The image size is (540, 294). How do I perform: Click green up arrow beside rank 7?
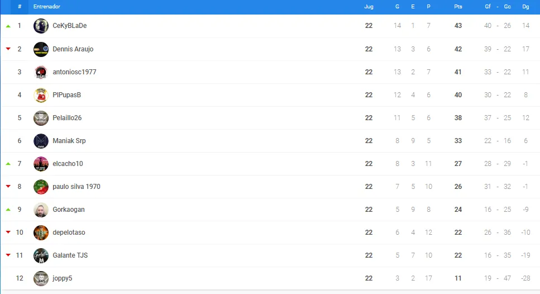[x=8, y=164]
